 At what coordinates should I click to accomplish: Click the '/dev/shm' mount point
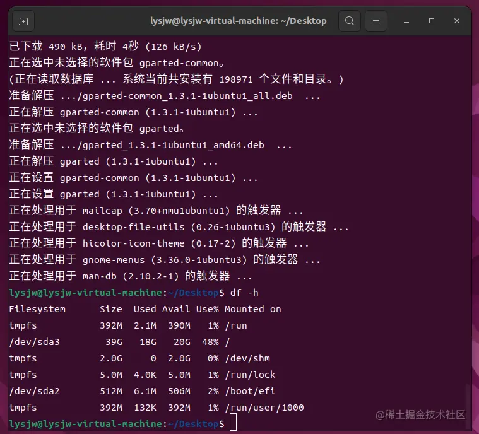[x=247, y=358]
